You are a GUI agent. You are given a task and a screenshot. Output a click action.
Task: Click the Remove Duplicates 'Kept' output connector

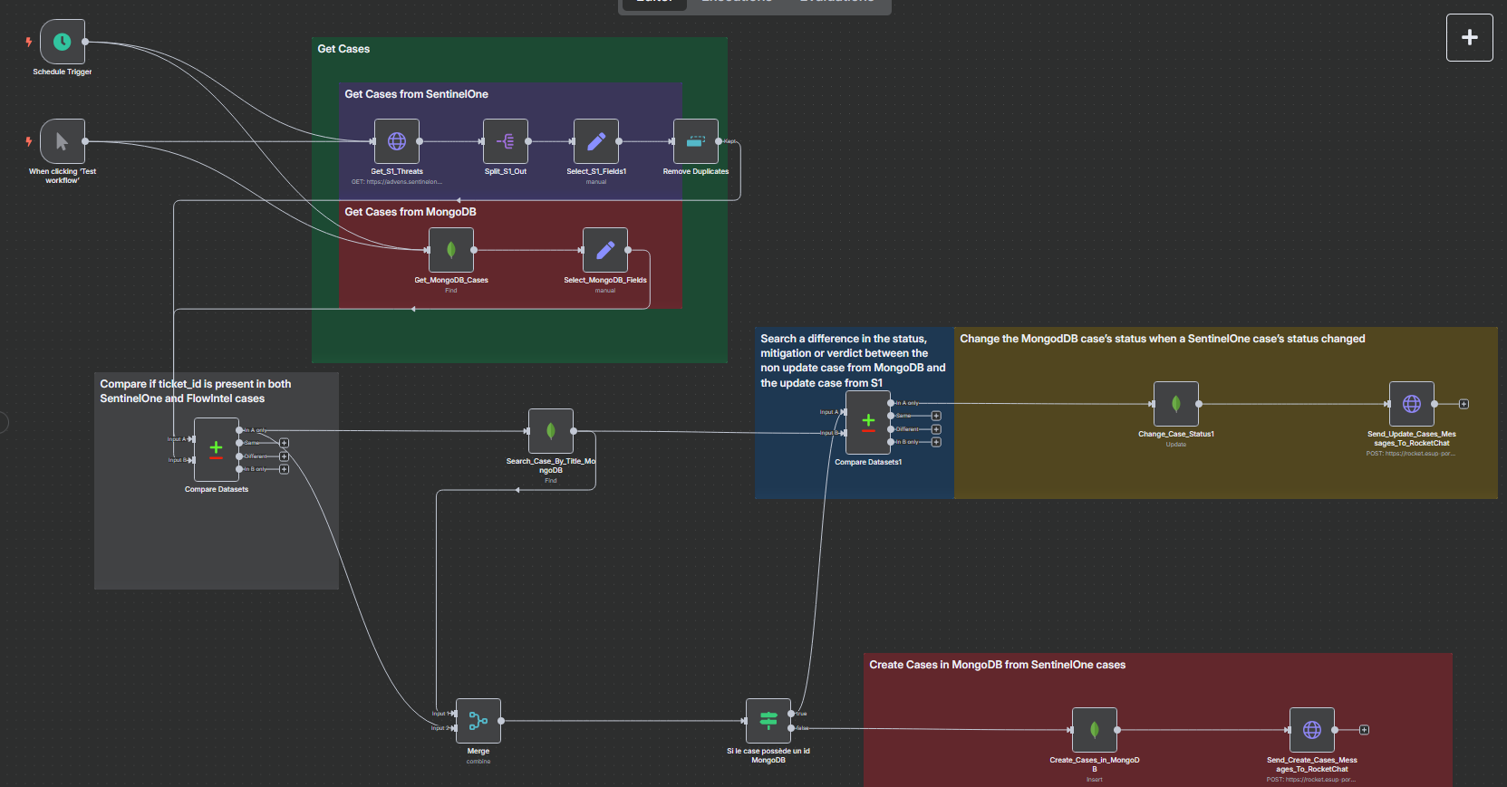coord(719,141)
